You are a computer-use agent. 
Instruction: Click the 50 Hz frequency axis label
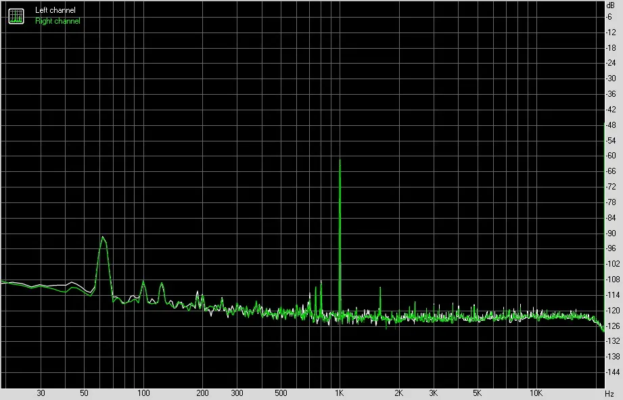(85, 393)
